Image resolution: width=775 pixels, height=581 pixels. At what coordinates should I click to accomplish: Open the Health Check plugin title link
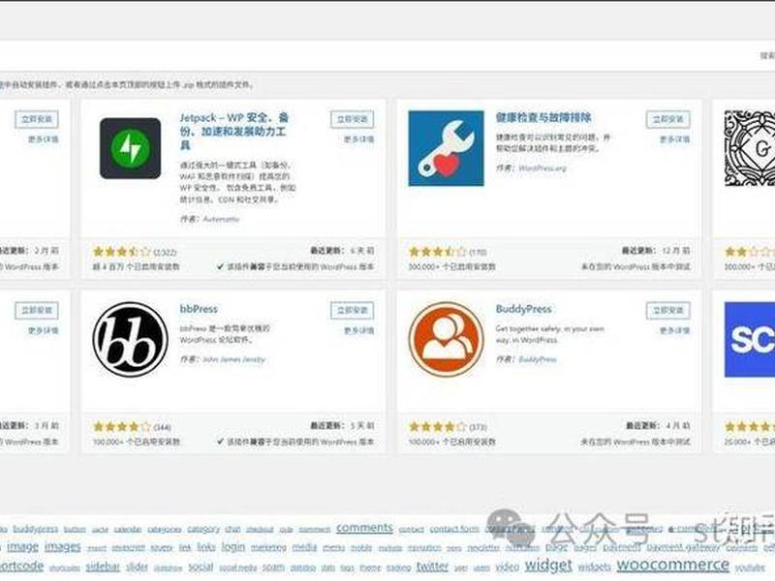[x=543, y=117]
